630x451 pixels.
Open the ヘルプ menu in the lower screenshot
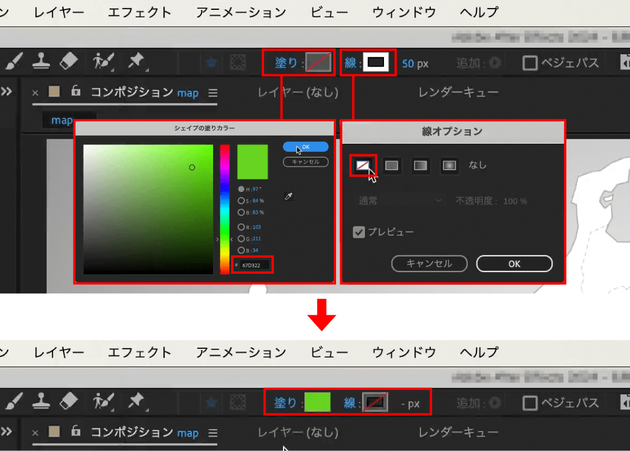pos(479,352)
